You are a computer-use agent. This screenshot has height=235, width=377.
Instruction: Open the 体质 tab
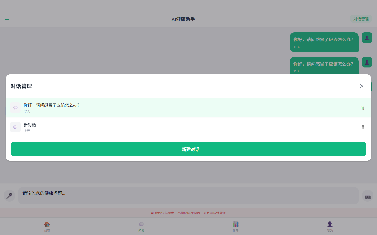coord(236,226)
